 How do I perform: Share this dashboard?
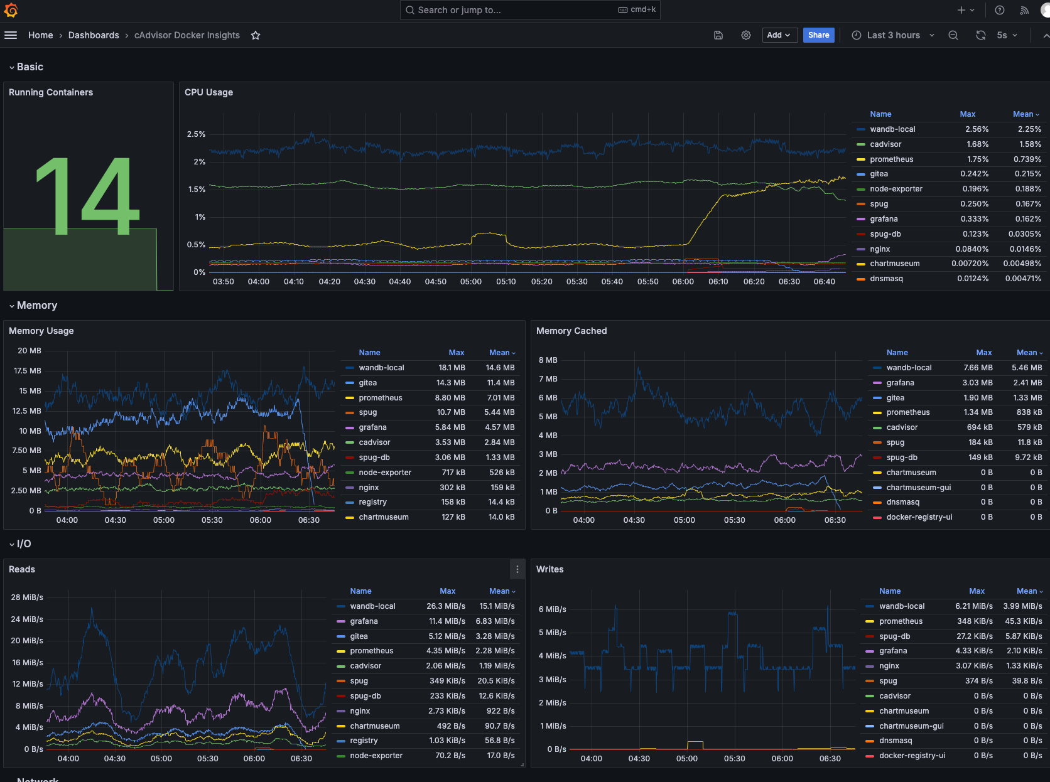pyautogui.click(x=818, y=35)
